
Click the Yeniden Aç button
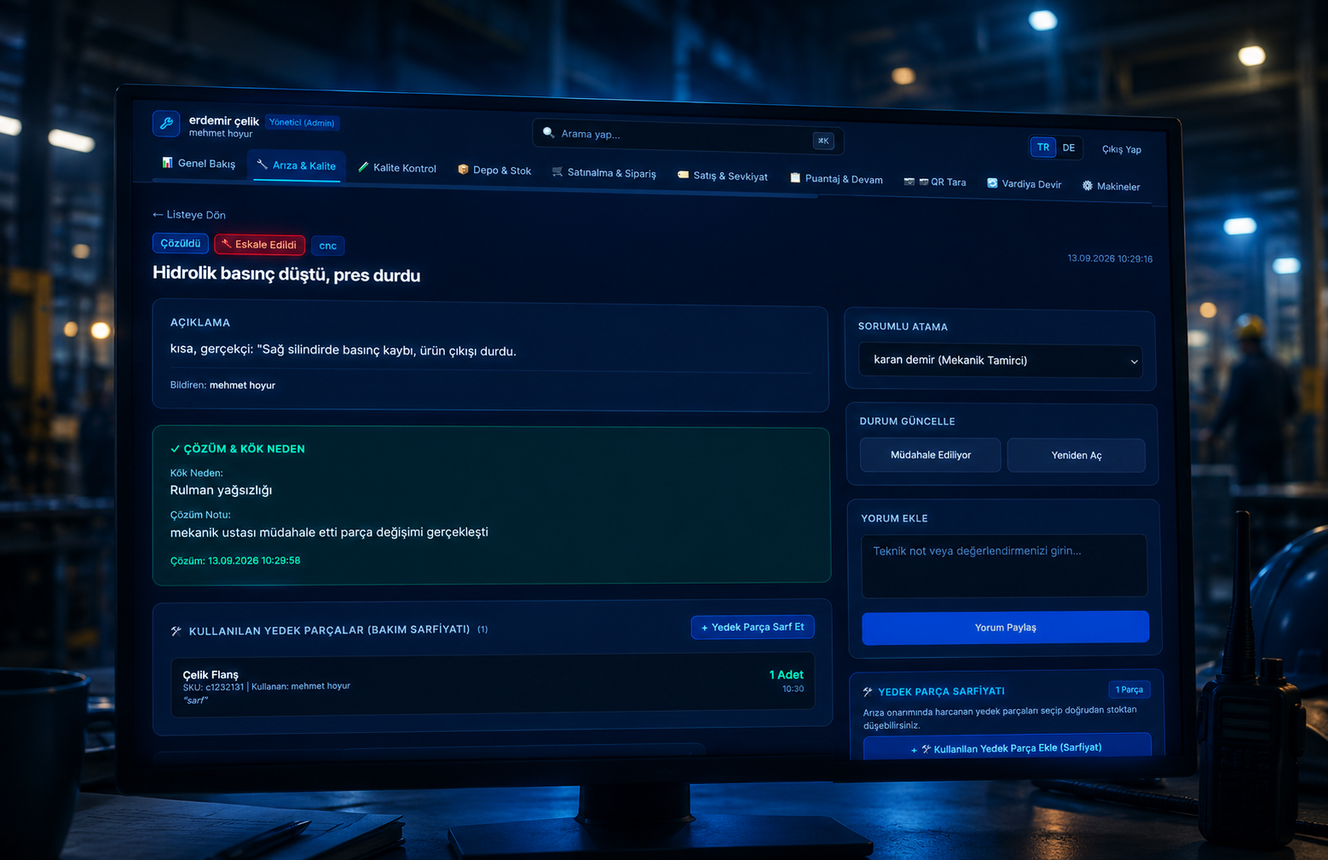tap(1077, 455)
